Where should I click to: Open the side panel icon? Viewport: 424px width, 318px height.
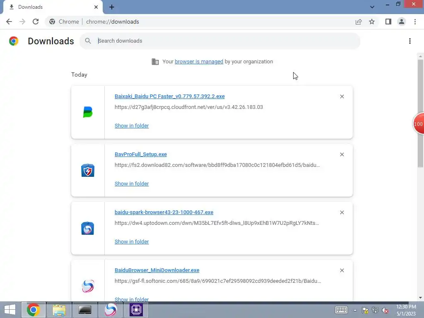tap(388, 22)
